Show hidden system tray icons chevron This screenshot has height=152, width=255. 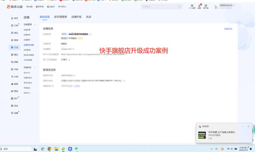click(x=211, y=149)
